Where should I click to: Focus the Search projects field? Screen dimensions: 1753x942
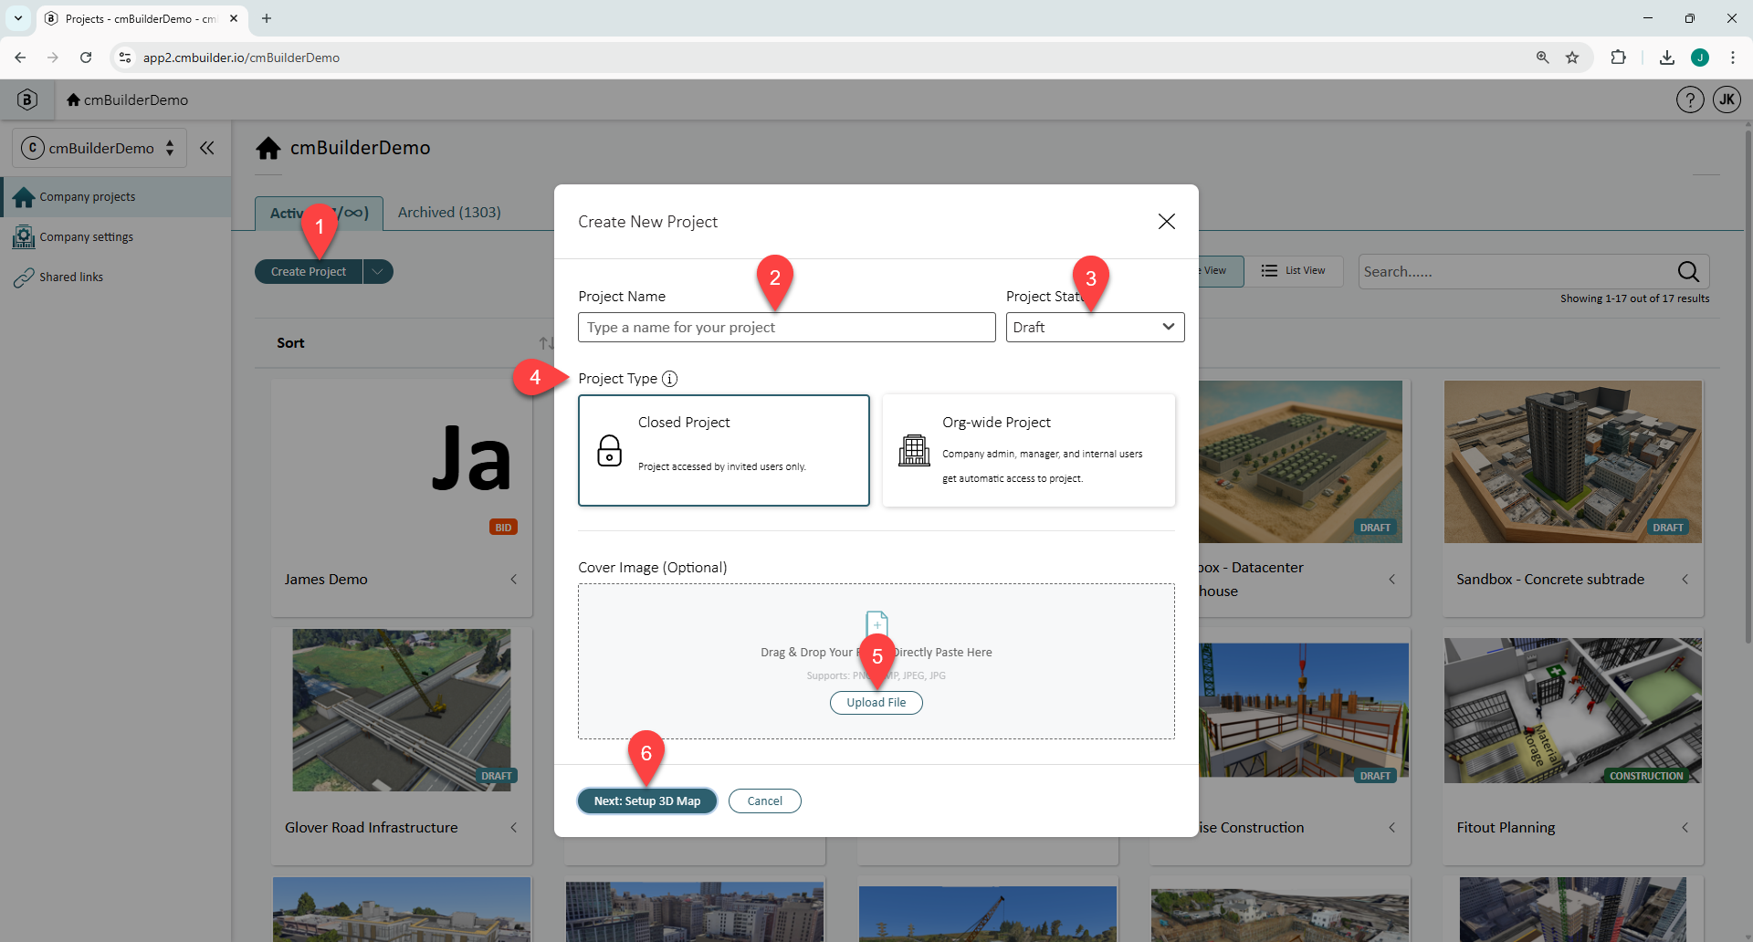pos(1516,272)
